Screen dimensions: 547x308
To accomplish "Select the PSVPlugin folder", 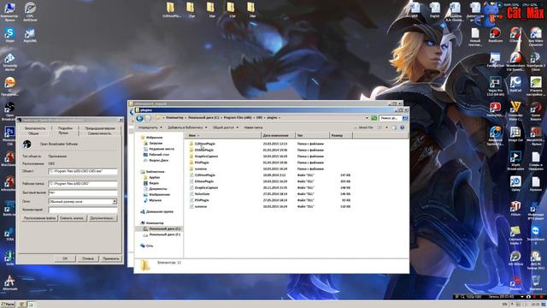I will (202, 163).
